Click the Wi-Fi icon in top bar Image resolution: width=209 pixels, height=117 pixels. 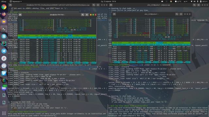[192, 1]
